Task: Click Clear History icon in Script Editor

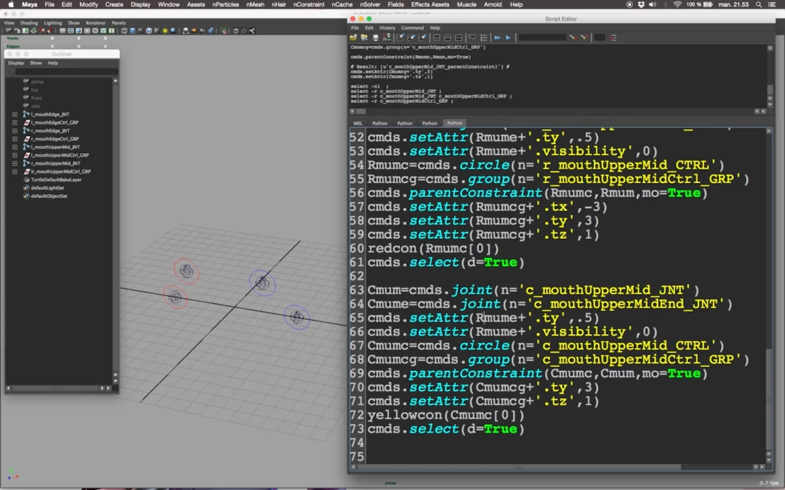Action: point(400,37)
